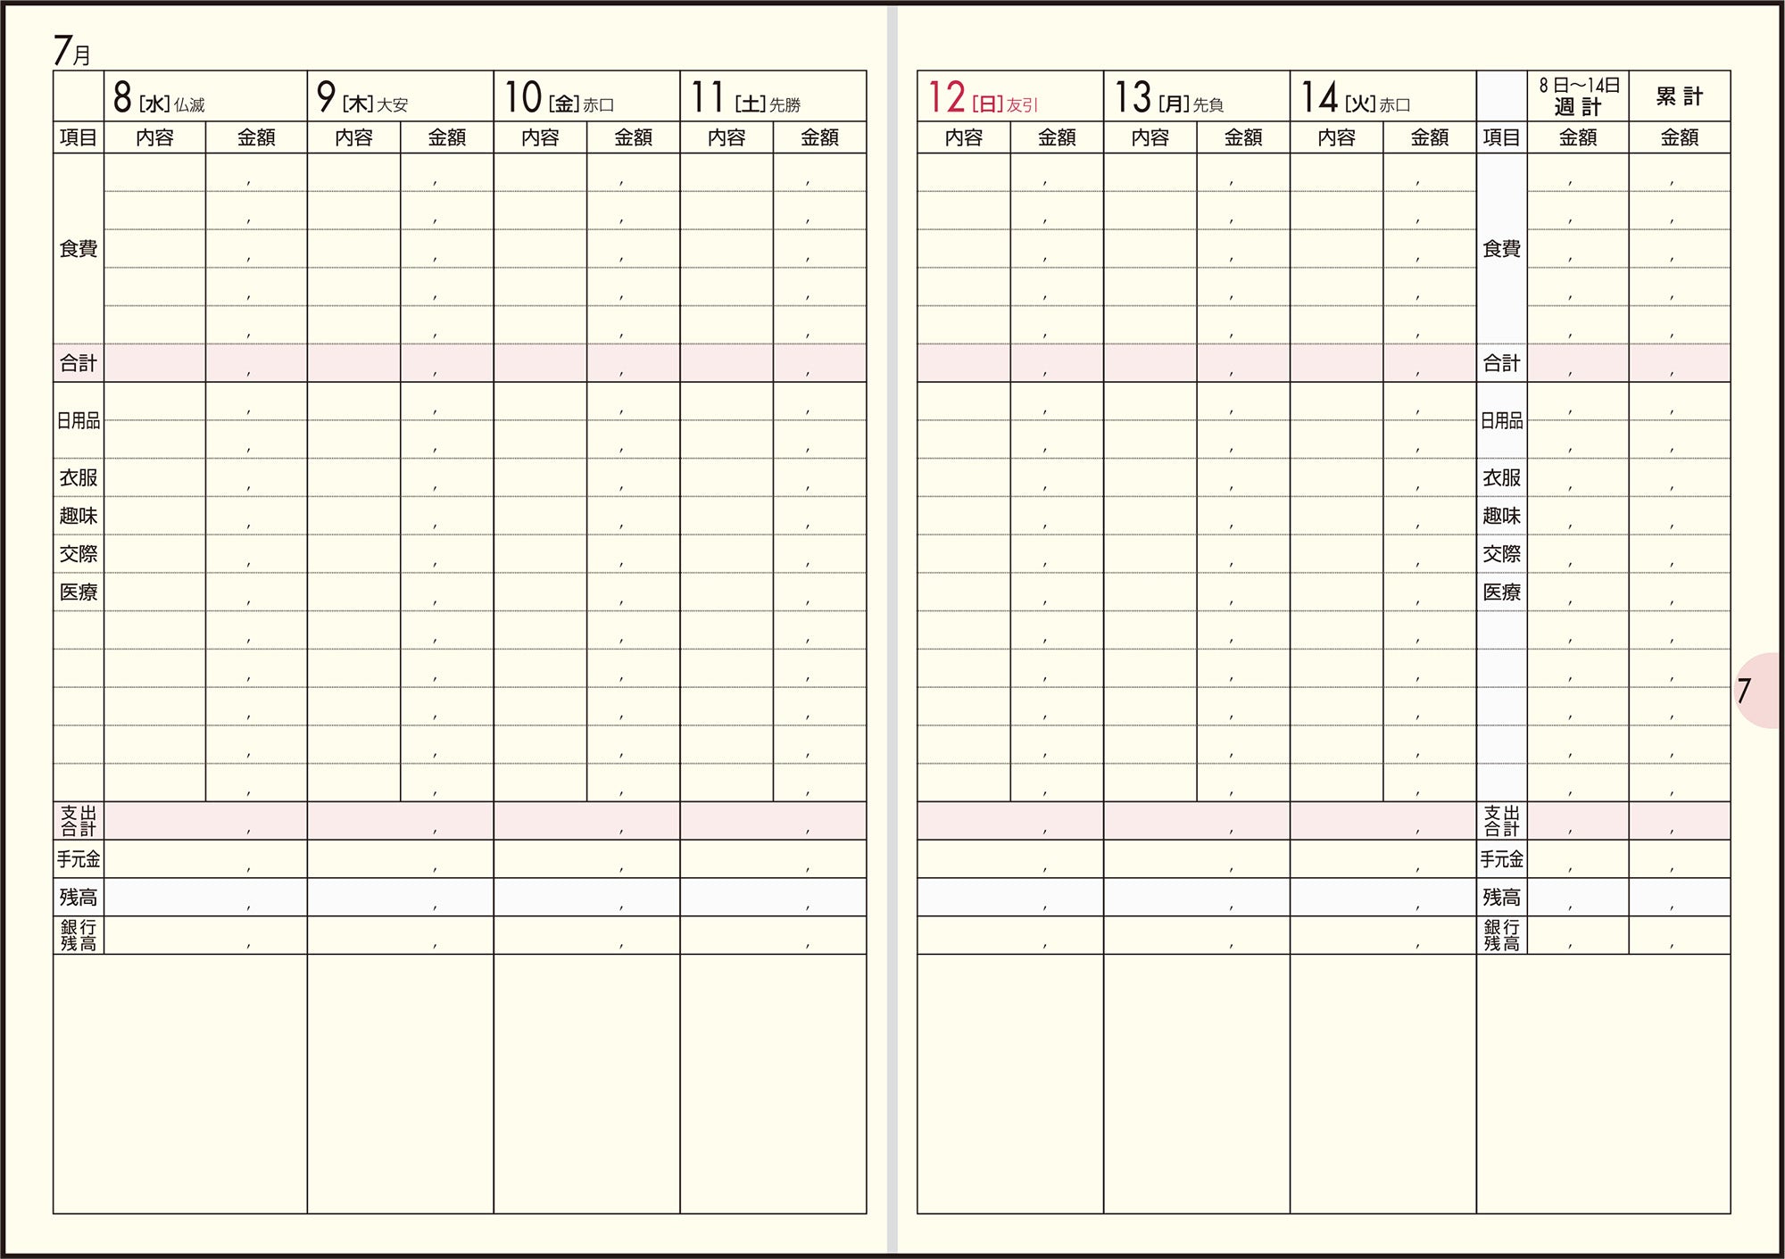Click the 内容 subheader under 13 [月]
1785x1259 pixels.
(x=1150, y=137)
